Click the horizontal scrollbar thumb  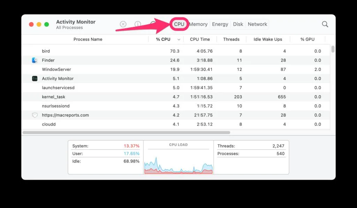click(x=126, y=133)
